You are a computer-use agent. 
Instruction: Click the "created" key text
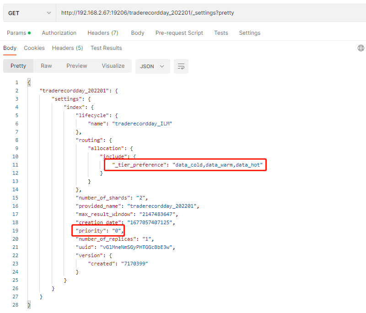tap(102, 264)
